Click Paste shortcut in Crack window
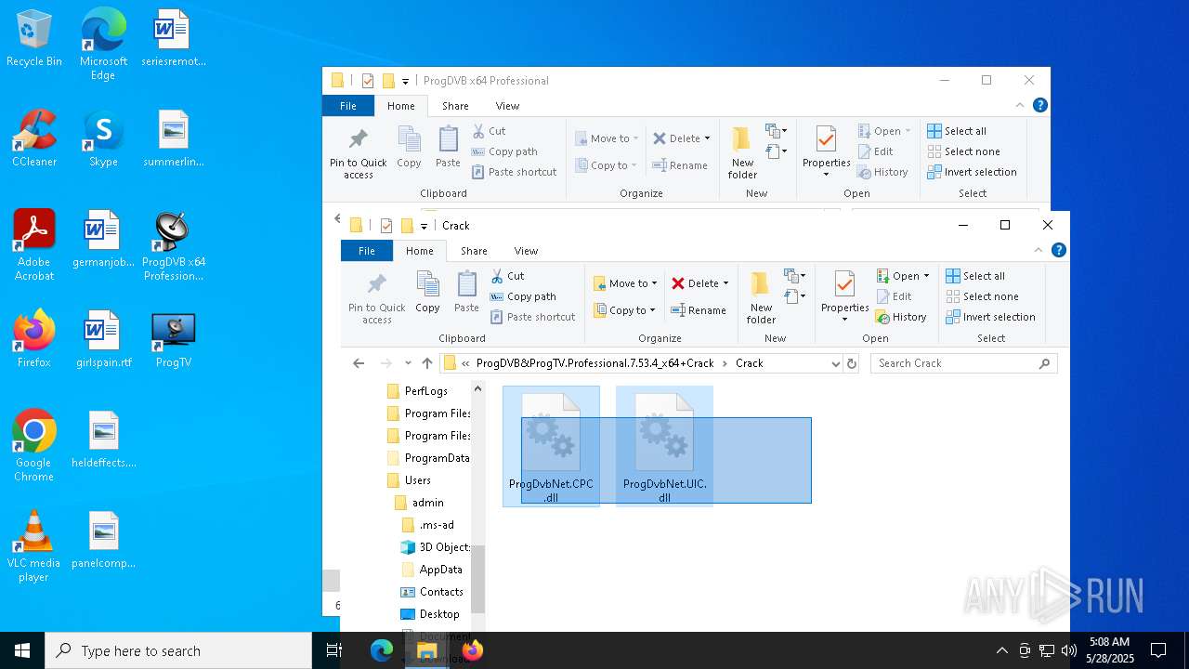Viewport: 1189px width, 669px height. point(532,317)
